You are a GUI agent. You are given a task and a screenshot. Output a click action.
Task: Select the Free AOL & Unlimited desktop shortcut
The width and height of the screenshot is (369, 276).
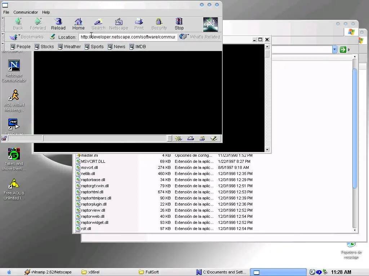point(14,189)
